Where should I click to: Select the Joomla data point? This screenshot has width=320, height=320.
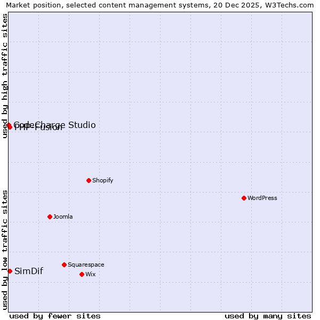pyautogui.click(x=50, y=217)
